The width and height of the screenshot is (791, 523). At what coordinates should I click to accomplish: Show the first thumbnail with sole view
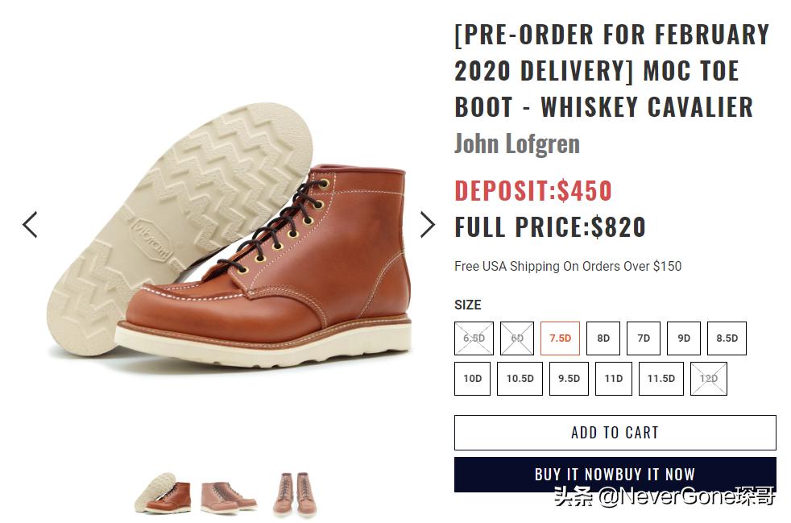pyautogui.click(x=163, y=493)
